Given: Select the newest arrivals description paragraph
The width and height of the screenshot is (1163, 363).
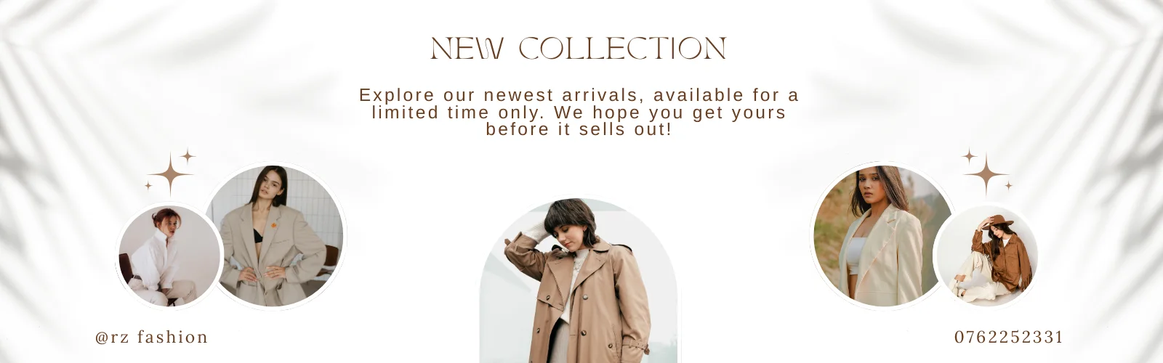Looking at the screenshot, I should (579, 113).
